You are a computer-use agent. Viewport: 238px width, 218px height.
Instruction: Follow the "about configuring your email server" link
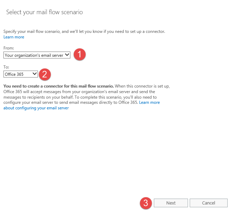[x=36, y=108]
